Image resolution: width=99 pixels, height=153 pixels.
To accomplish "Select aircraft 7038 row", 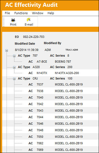I will pyautogui.click(x=51, y=91).
